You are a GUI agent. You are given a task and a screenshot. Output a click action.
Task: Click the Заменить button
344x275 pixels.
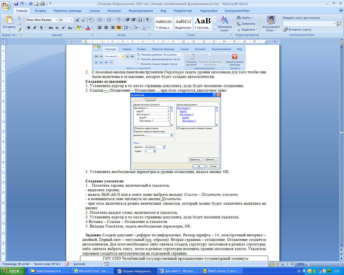pyautogui.click(x=246, y=24)
